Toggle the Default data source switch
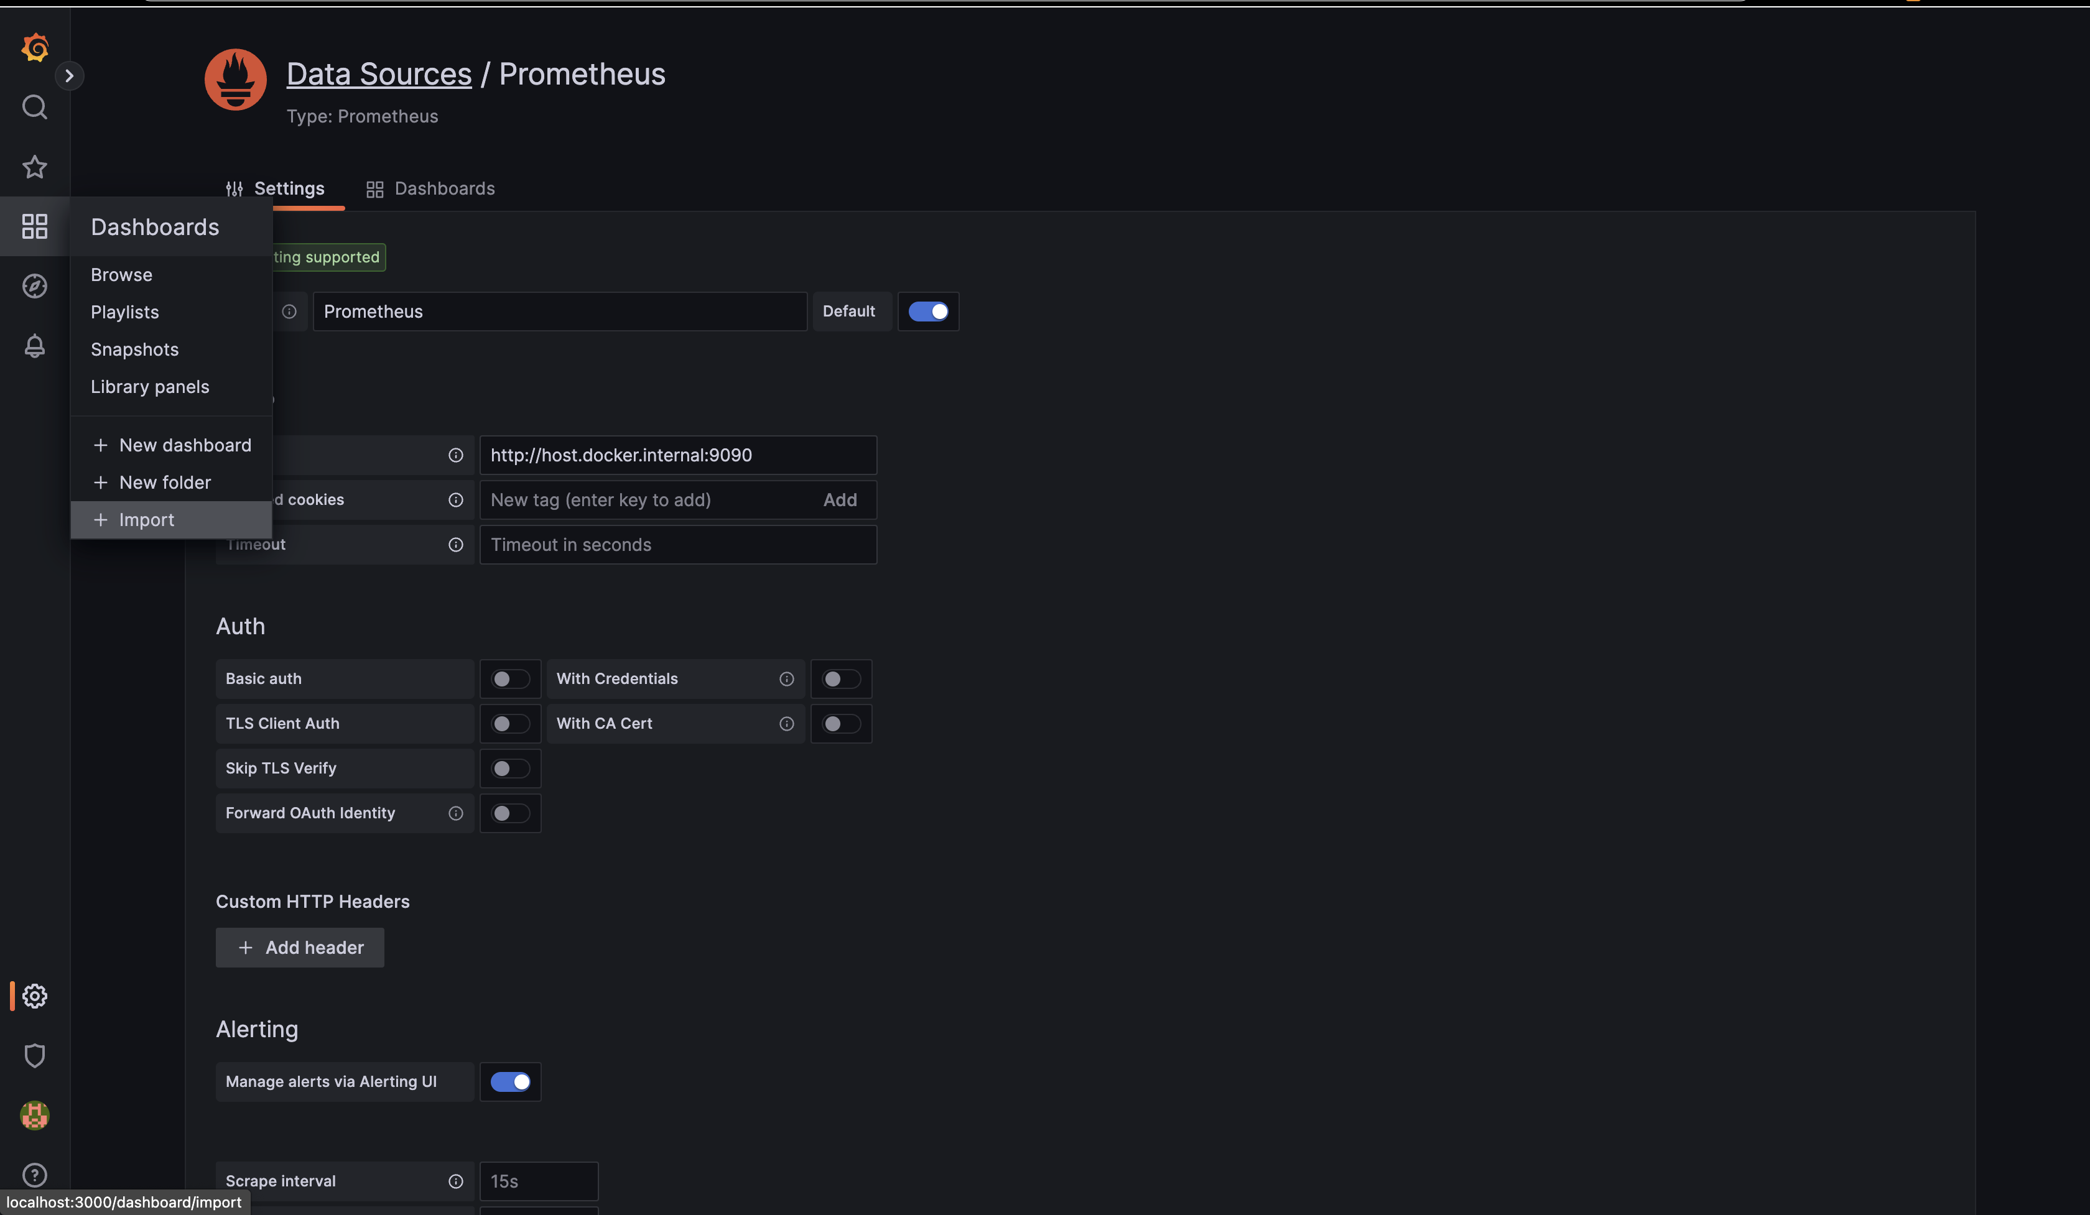The height and width of the screenshot is (1215, 2090). coord(927,312)
